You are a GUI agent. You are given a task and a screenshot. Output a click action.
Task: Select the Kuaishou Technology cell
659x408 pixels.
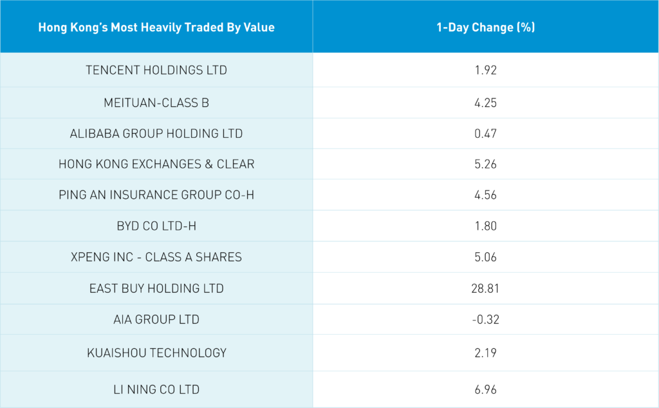pyautogui.click(x=156, y=353)
